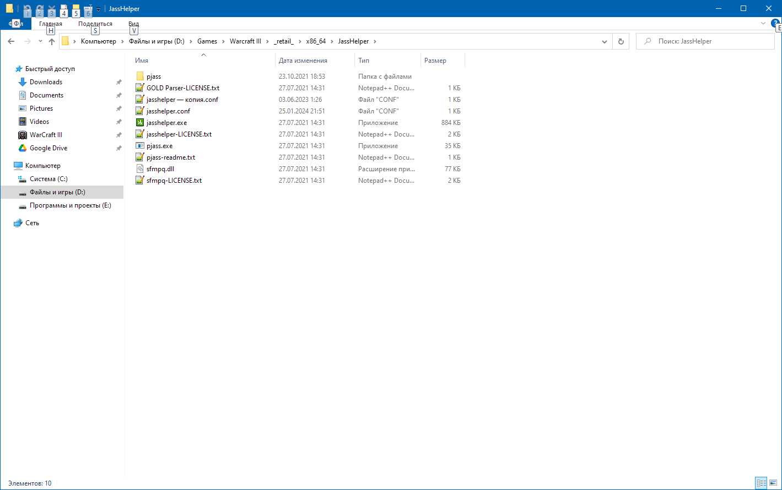This screenshot has width=782, height=490.
Task: Expand the chevron after Warcraft III in breadcrumb
Action: [x=267, y=41]
